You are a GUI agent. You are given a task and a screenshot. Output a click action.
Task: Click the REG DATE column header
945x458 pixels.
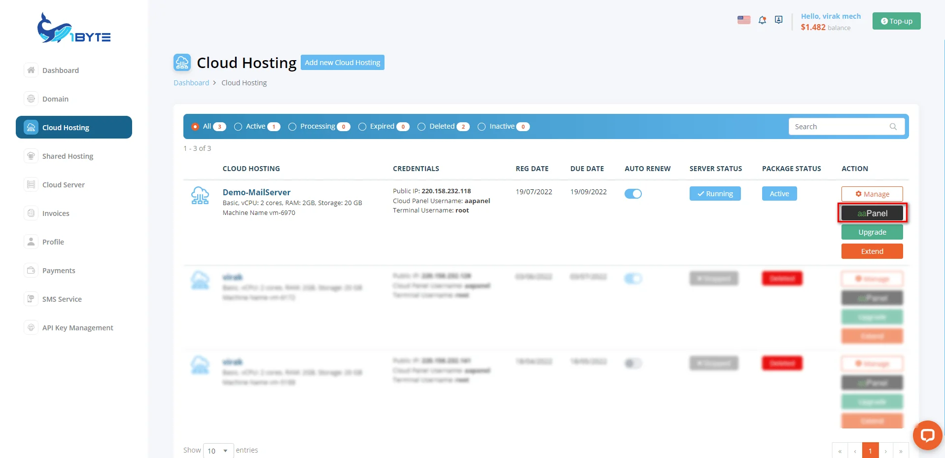coord(532,169)
